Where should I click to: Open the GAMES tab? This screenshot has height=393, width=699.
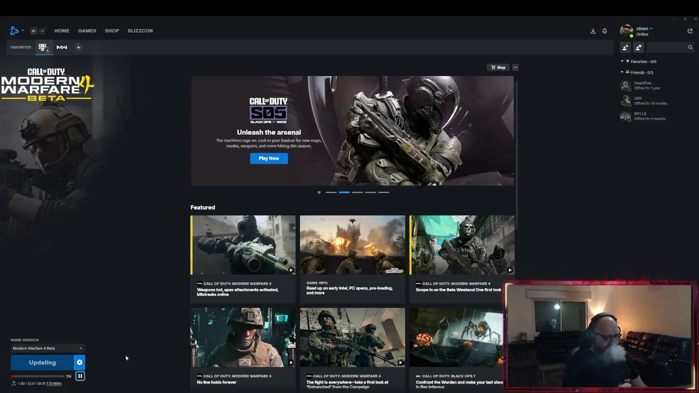[x=87, y=31]
